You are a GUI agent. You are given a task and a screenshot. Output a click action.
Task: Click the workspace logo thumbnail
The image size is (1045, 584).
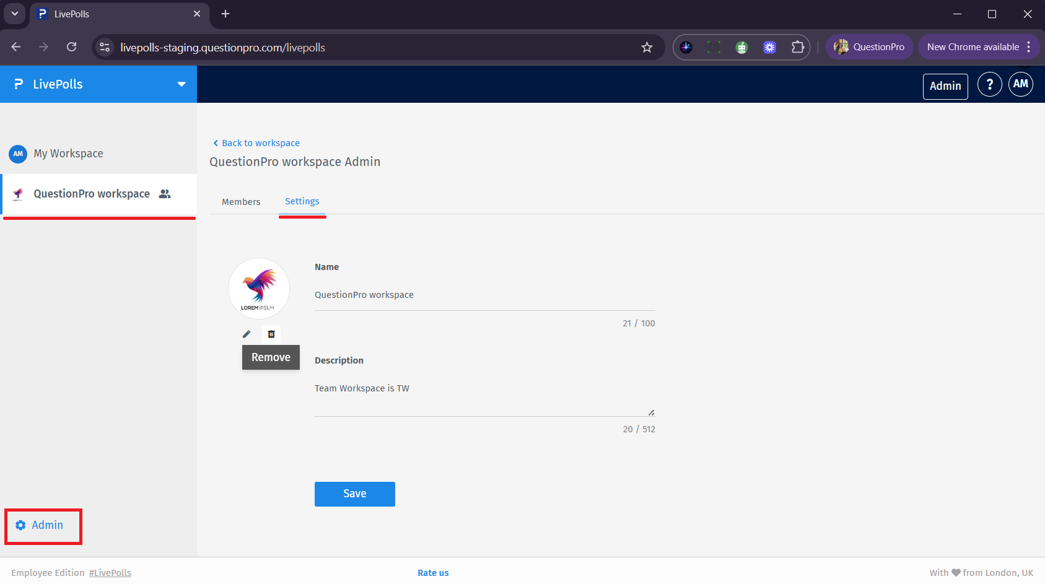(259, 289)
